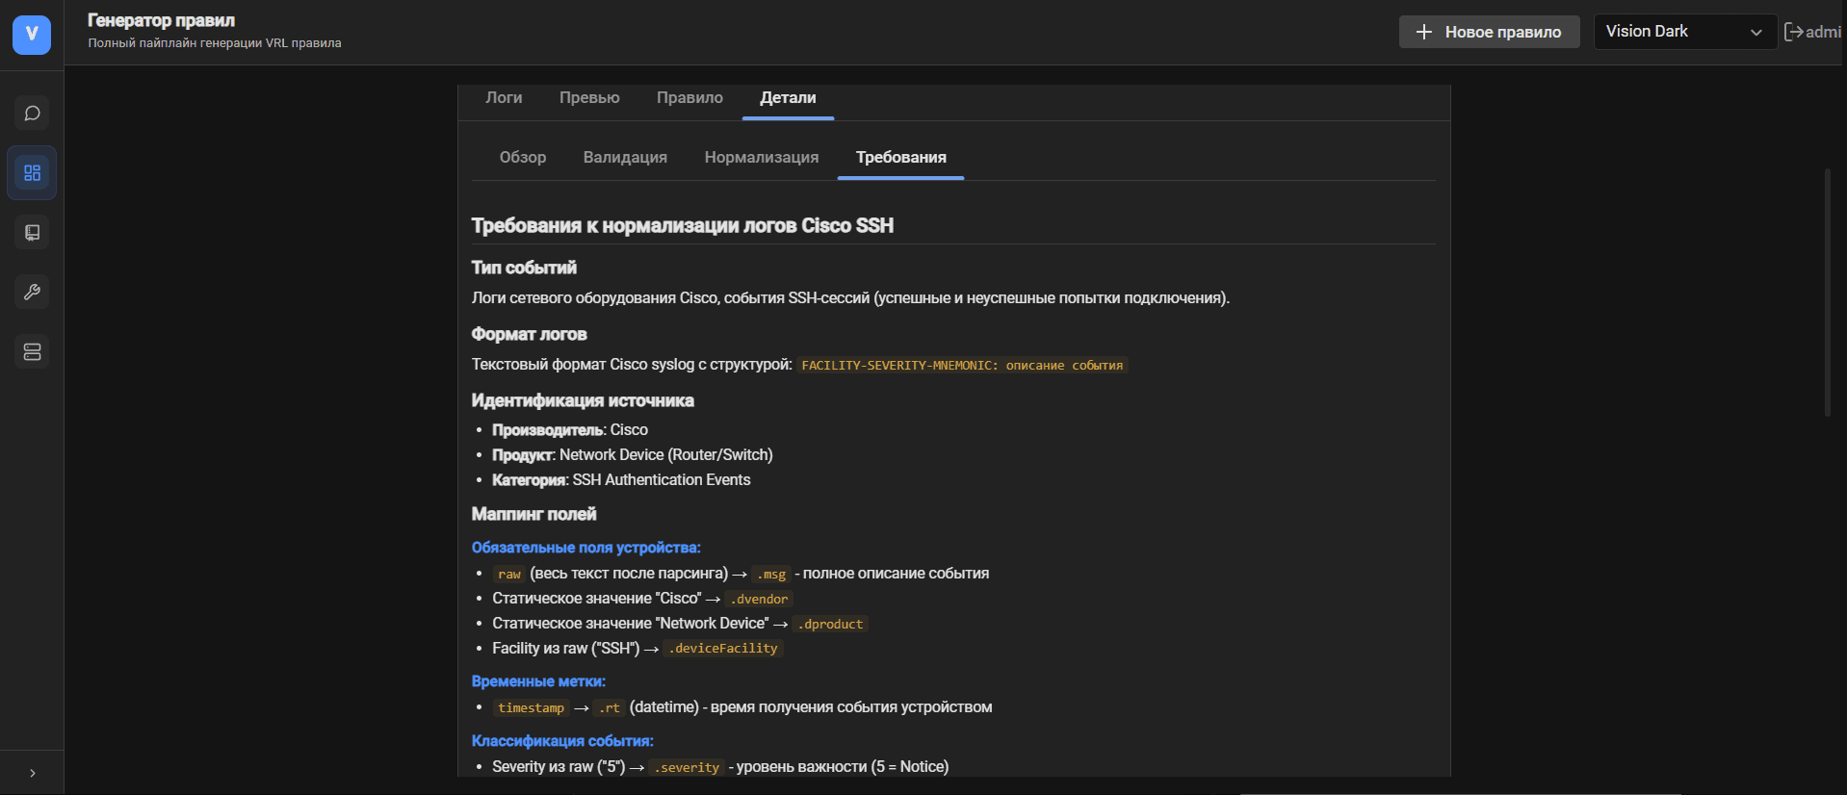Expand the sidebar with bottom chevron

32,773
